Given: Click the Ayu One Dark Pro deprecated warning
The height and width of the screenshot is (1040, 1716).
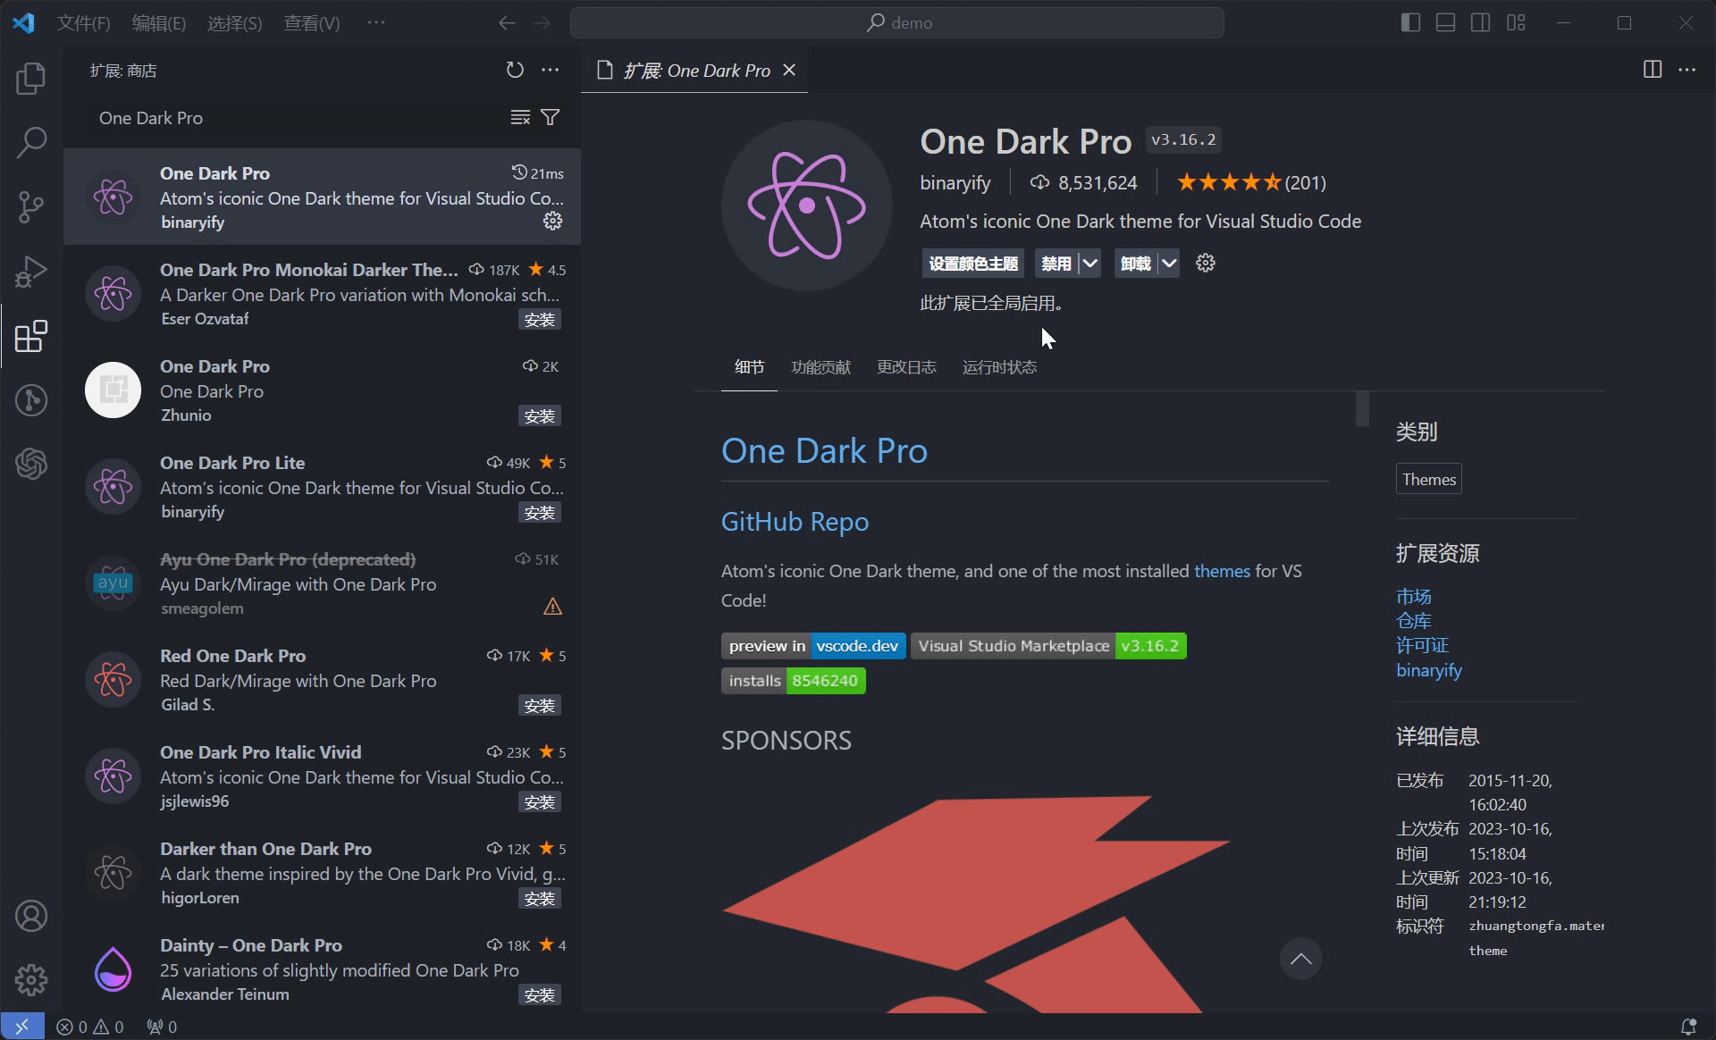Looking at the screenshot, I should [x=553, y=607].
